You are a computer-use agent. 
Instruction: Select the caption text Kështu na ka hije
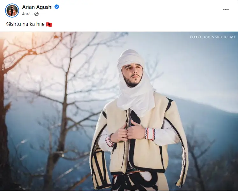coord(25,24)
